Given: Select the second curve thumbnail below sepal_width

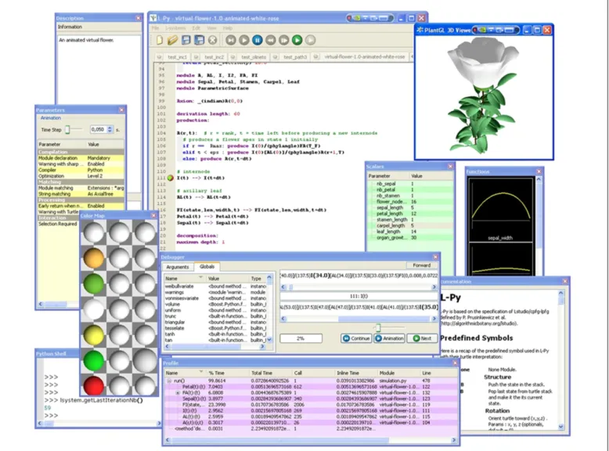Looking at the screenshot, I should (501, 259).
